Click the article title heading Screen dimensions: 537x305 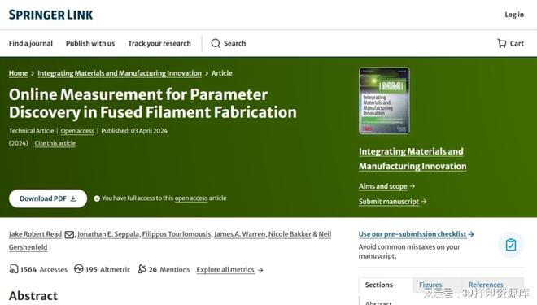[x=153, y=103]
